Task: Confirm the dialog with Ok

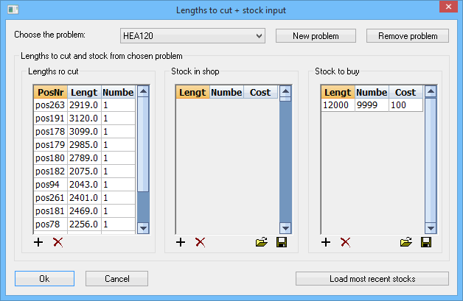Action: pyautogui.click(x=44, y=279)
